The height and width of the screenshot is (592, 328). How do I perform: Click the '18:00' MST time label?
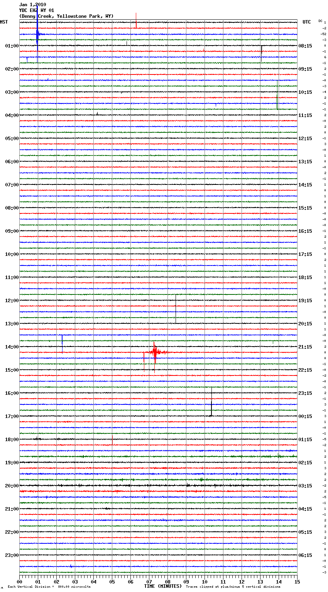(12, 440)
